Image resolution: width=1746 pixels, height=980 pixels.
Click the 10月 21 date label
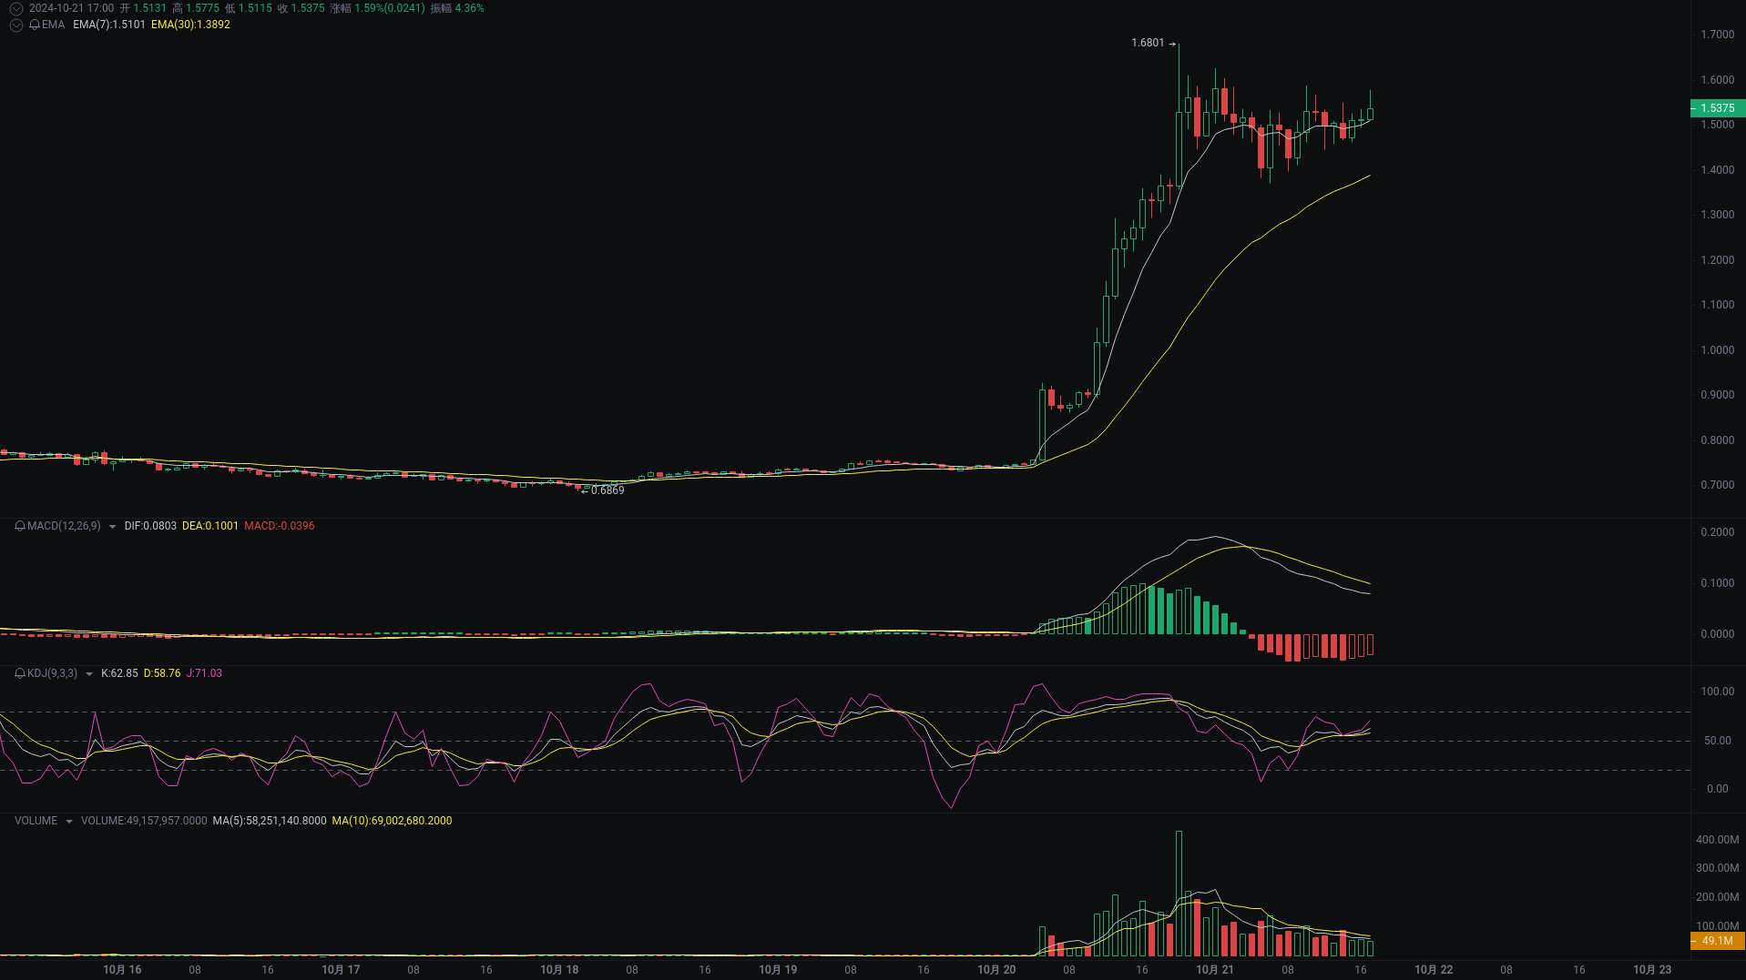pyautogui.click(x=1215, y=970)
